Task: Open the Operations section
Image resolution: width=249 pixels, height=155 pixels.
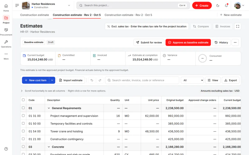Action: [x=6, y=44]
